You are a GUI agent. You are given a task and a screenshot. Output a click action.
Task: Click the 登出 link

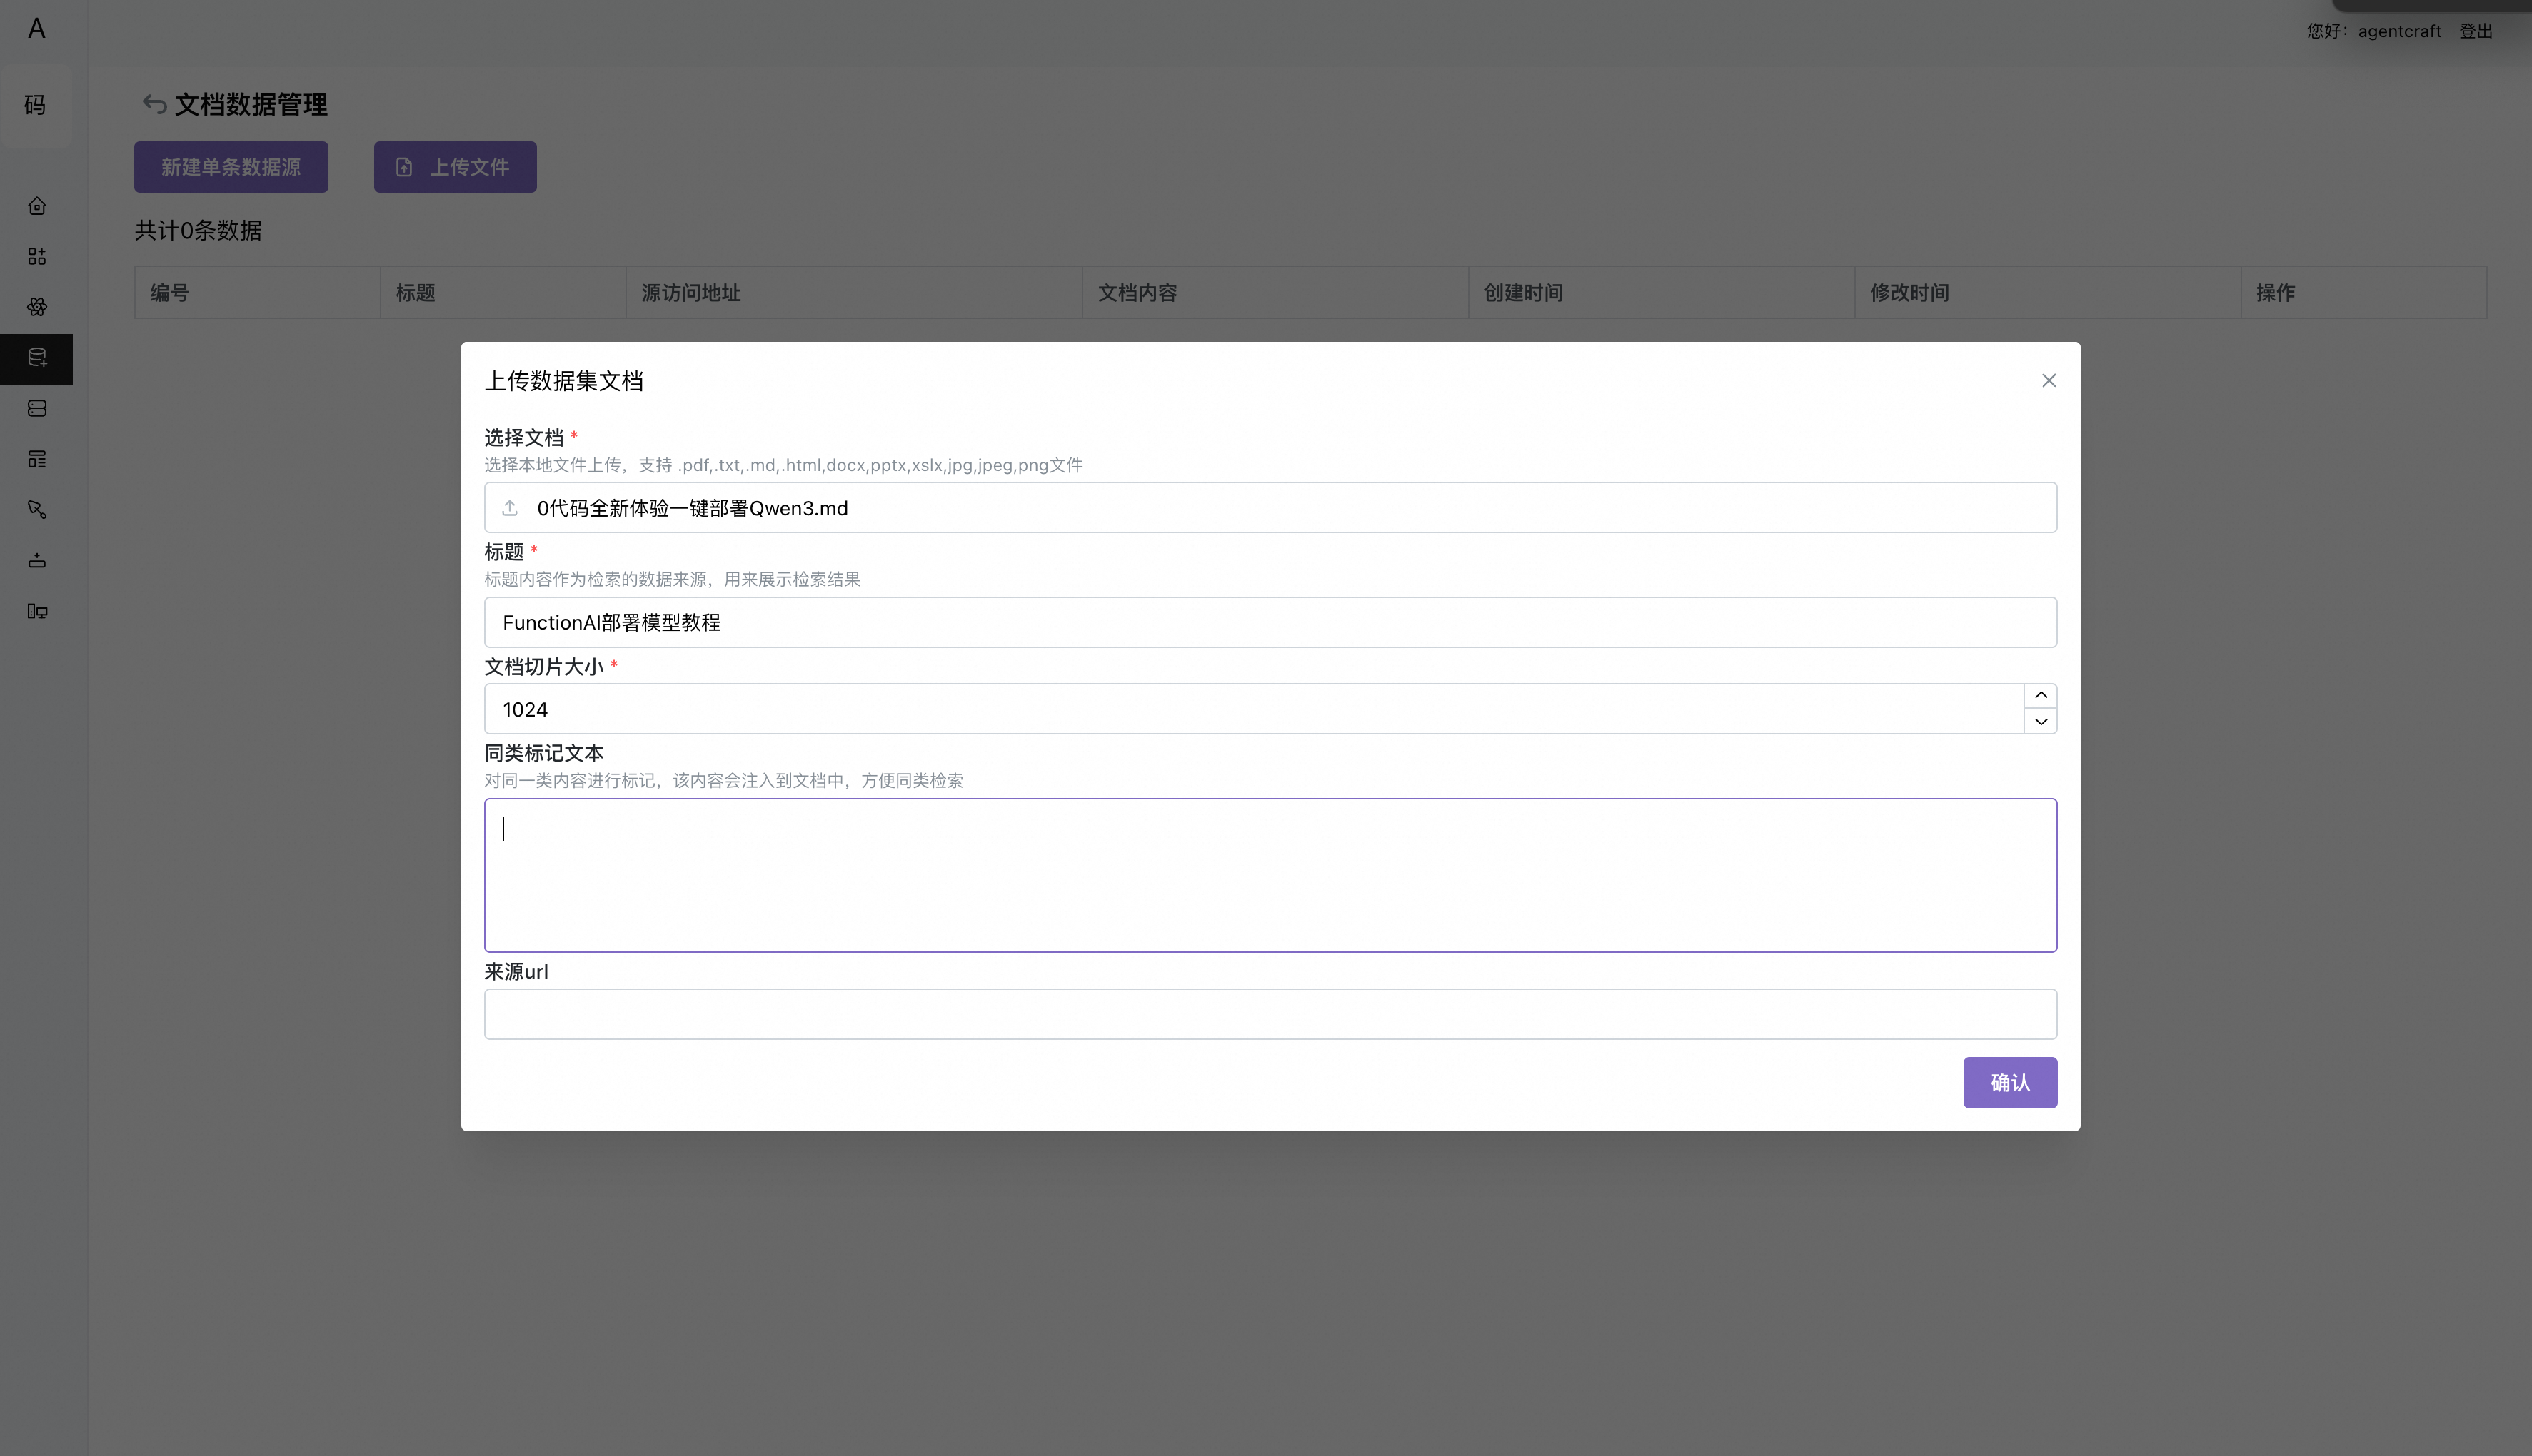2476,31
